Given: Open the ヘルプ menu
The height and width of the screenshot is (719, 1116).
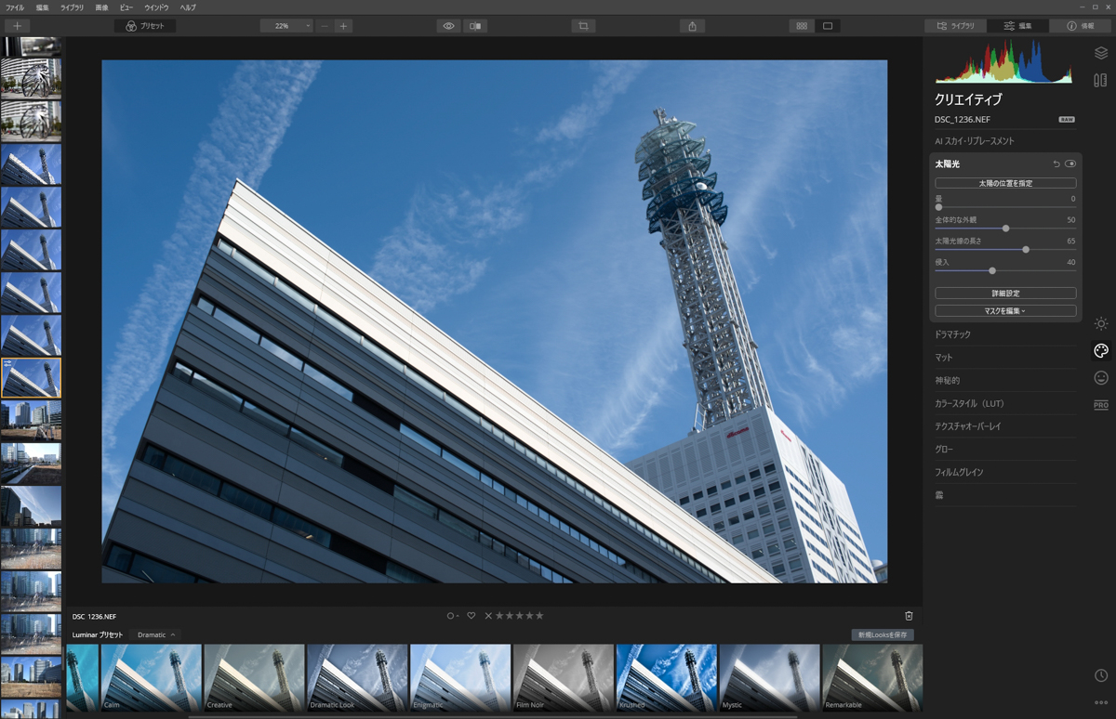Looking at the screenshot, I should coord(188,7).
